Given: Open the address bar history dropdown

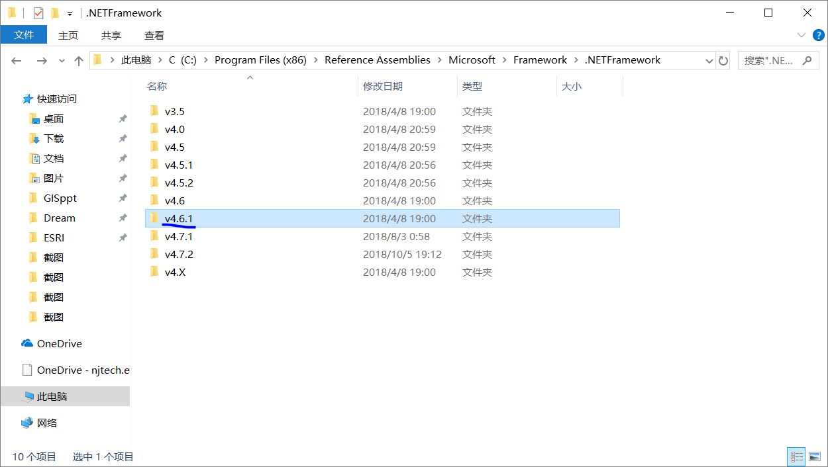Looking at the screenshot, I should pyautogui.click(x=709, y=60).
